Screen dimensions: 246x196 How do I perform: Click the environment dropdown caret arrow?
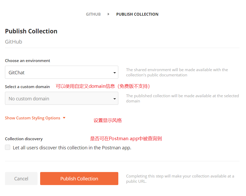click(x=114, y=73)
